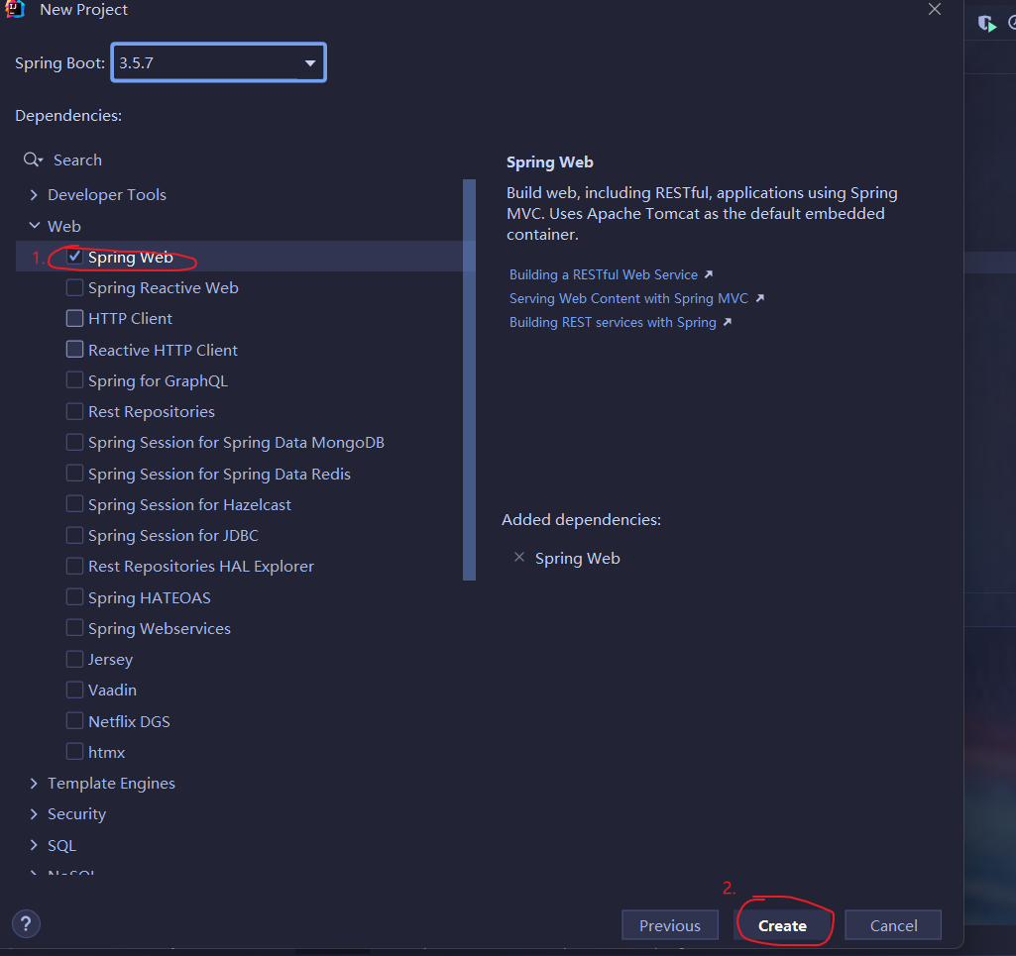Check Spring HATEOAS dependency
Viewport: 1016px width, 956px height.
pos(74,597)
